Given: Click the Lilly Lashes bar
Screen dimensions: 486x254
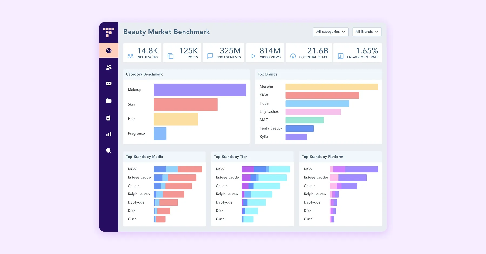Looking at the screenshot, I should [313, 112].
